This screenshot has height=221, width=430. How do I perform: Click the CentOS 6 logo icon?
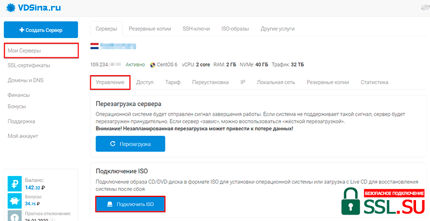click(x=153, y=65)
